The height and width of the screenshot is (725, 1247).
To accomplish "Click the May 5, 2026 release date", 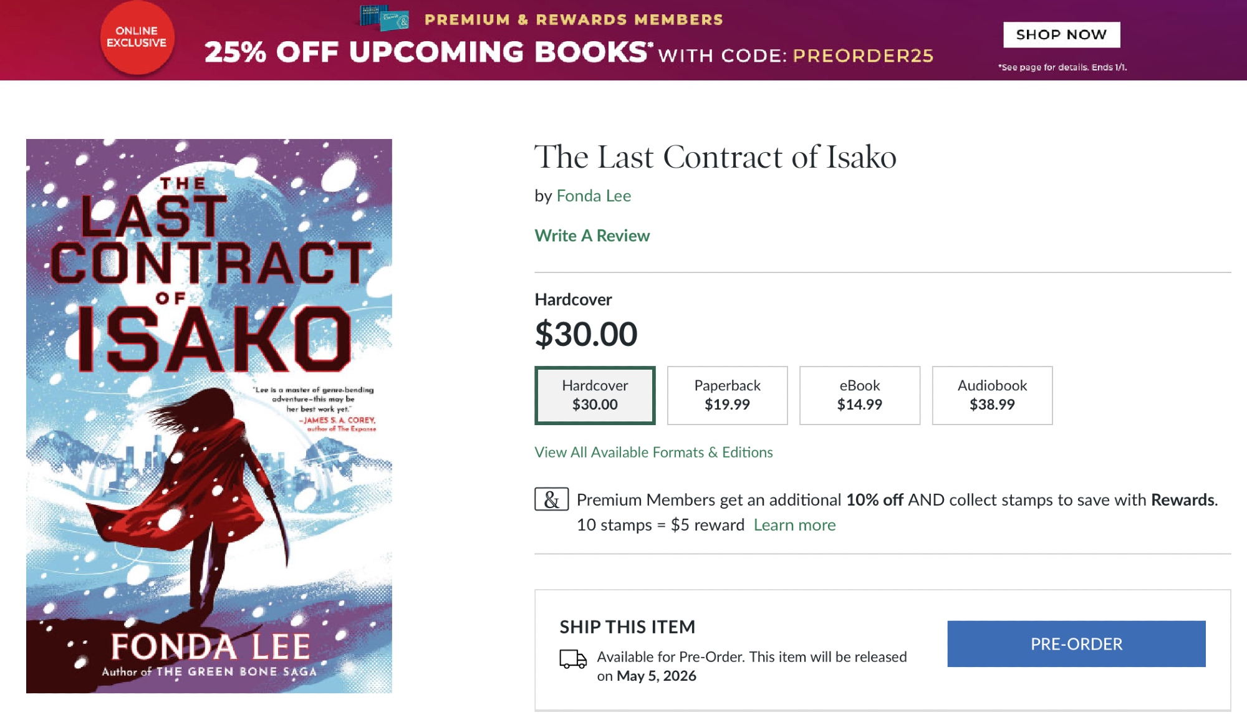I will (x=656, y=676).
